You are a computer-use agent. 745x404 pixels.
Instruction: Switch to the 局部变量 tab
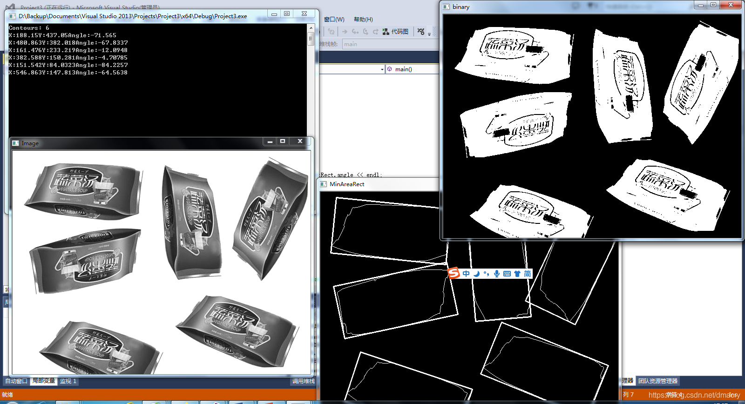pyautogui.click(x=43, y=381)
